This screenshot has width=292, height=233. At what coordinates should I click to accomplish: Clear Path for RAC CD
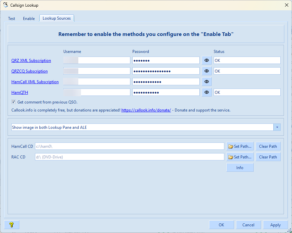pyautogui.click(x=268, y=157)
